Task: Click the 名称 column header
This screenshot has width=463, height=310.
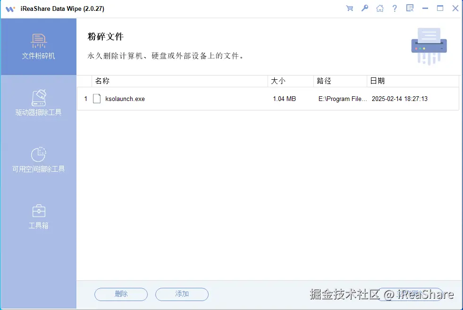Action: [x=103, y=81]
